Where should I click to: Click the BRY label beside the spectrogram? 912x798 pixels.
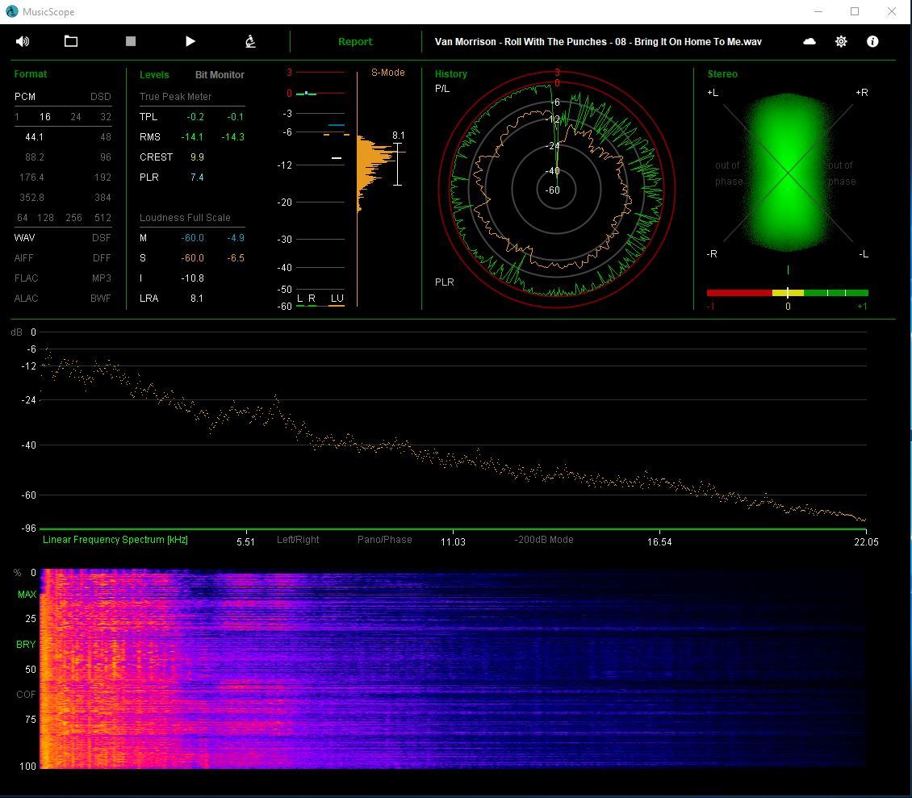pyautogui.click(x=26, y=645)
